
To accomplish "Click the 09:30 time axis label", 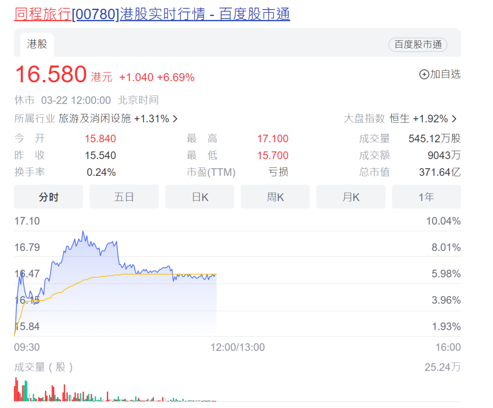I will click(27, 347).
